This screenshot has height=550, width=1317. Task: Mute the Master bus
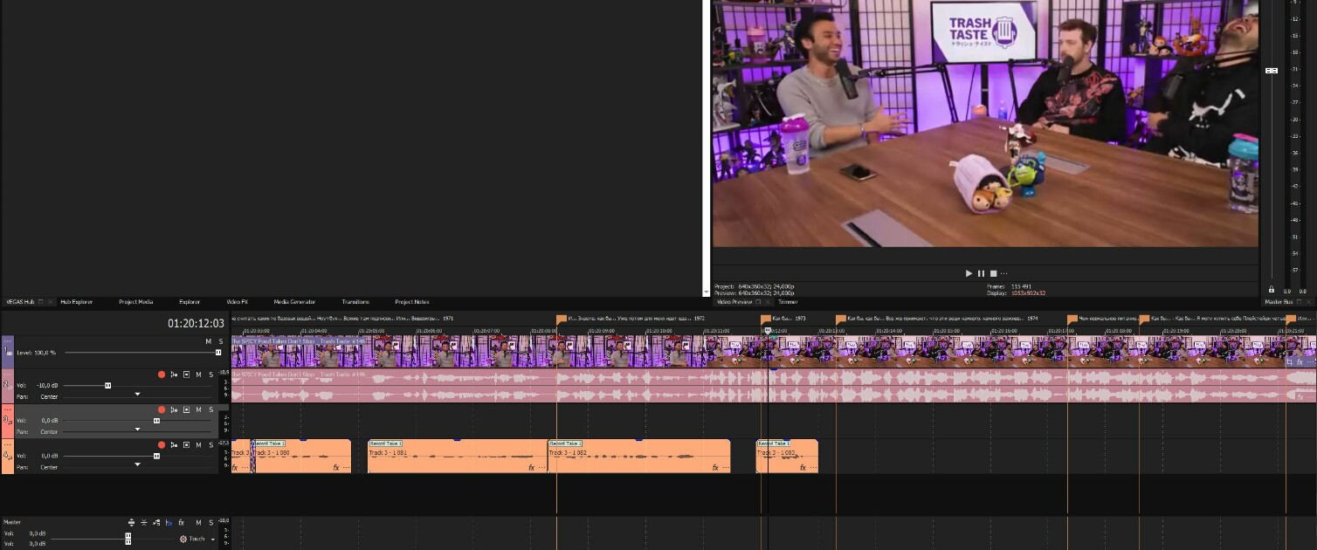(198, 522)
